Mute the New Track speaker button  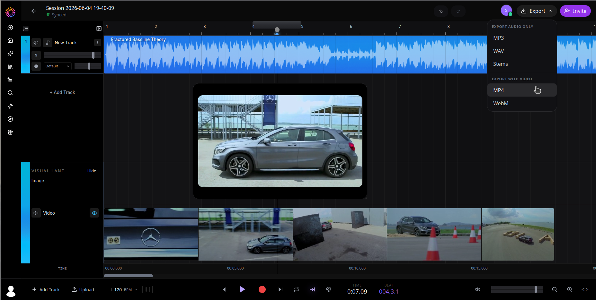tap(36, 42)
